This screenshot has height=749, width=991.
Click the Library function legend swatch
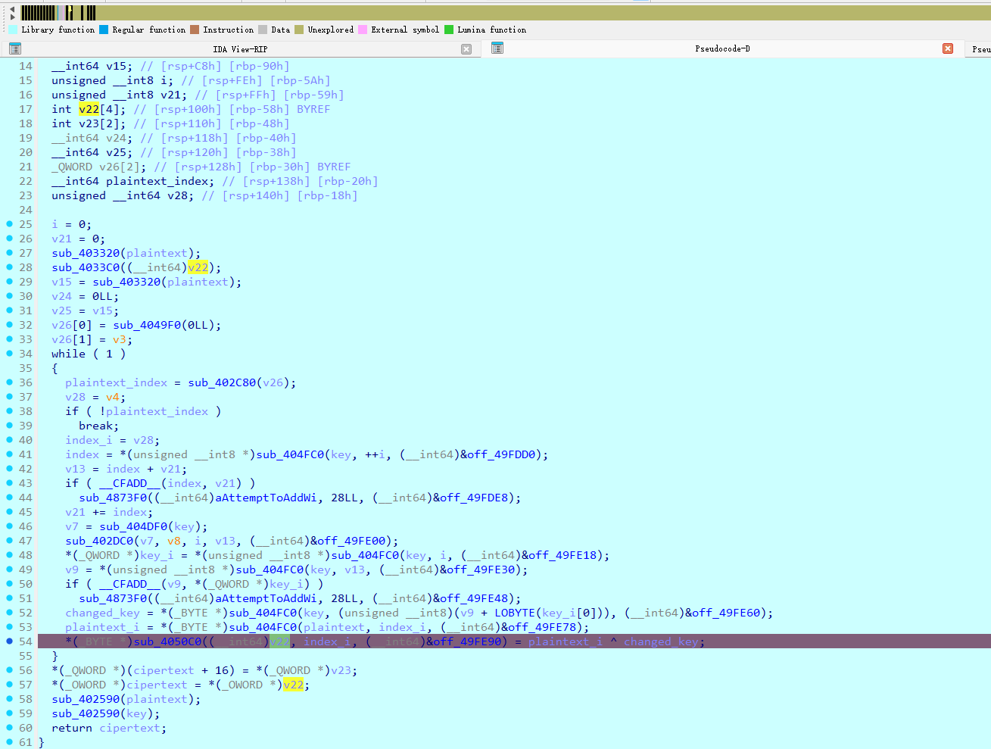(13, 30)
